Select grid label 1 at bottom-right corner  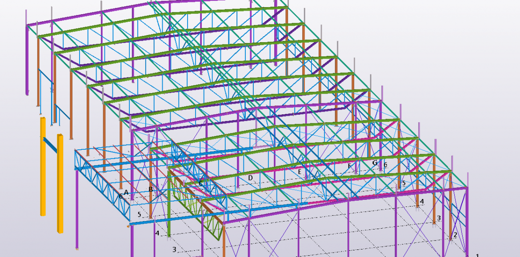click(x=478, y=255)
